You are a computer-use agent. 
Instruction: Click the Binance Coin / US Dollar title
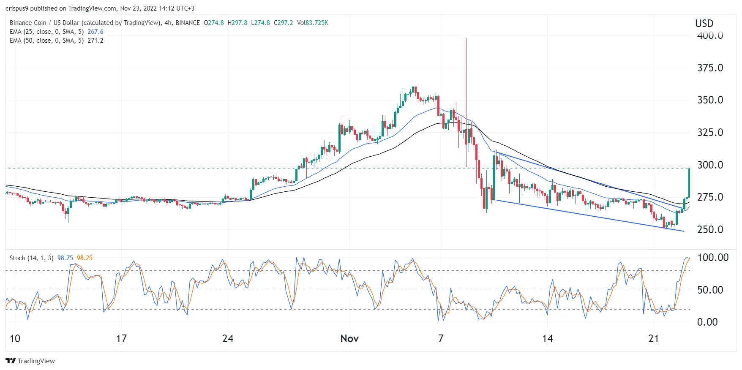point(85,23)
